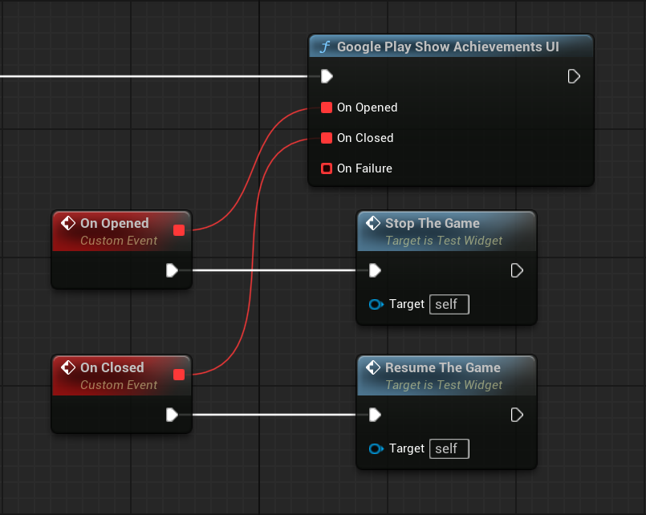Click the Target object pin on Resume The Game
This screenshot has width=646, height=515.
pos(376,448)
